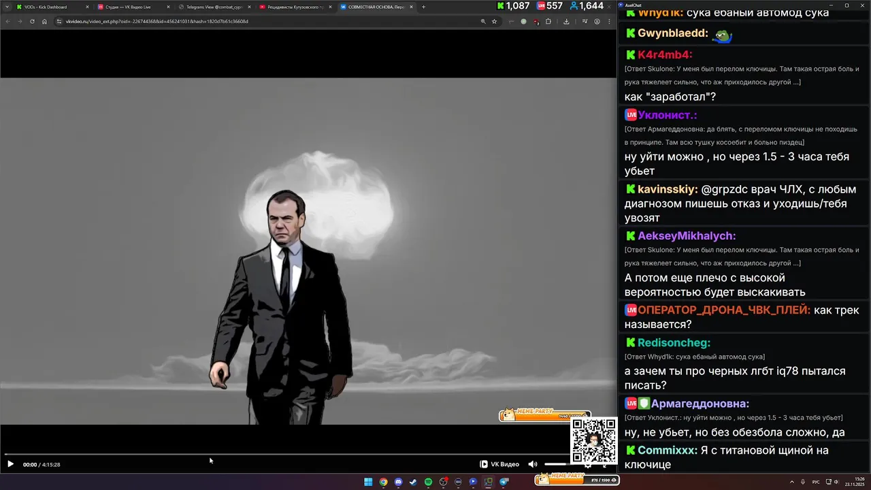
Task: Open the browser profile avatar
Action: [x=597, y=21]
